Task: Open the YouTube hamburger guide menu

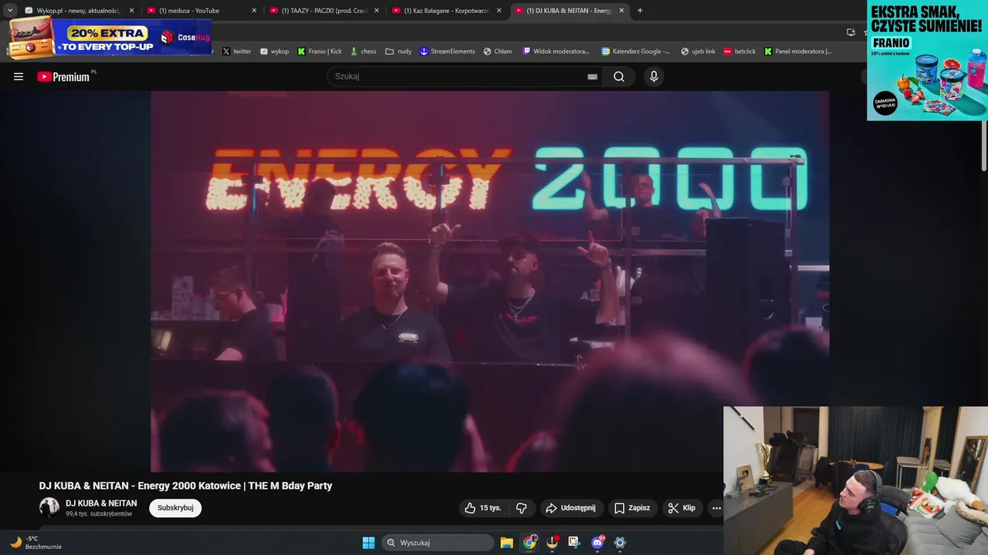Action: click(19, 76)
